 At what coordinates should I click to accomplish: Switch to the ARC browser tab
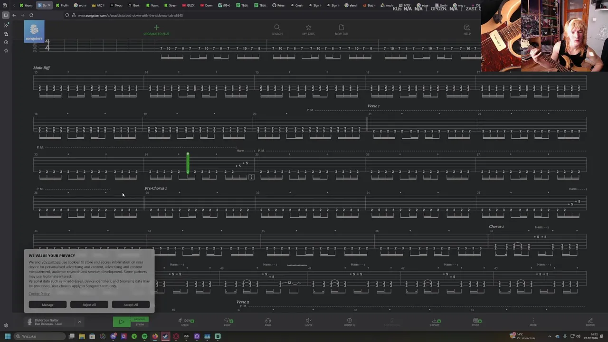click(98, 5)
